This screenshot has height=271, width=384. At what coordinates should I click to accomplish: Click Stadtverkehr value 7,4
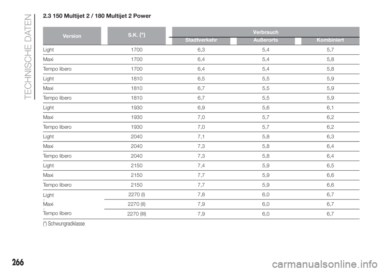click(x=201, y=165)
